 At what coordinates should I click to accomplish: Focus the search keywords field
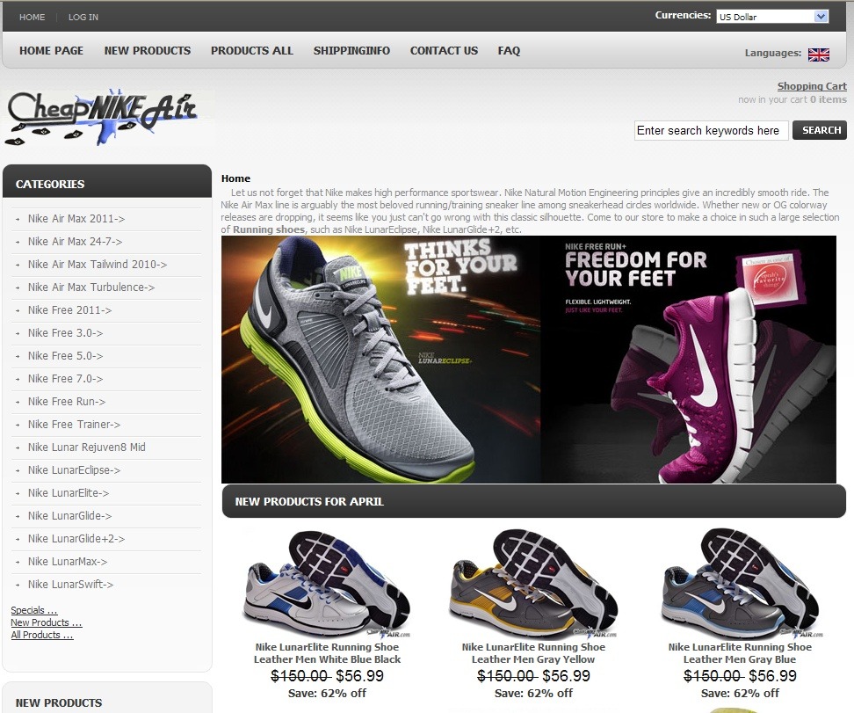pos(712,130)
